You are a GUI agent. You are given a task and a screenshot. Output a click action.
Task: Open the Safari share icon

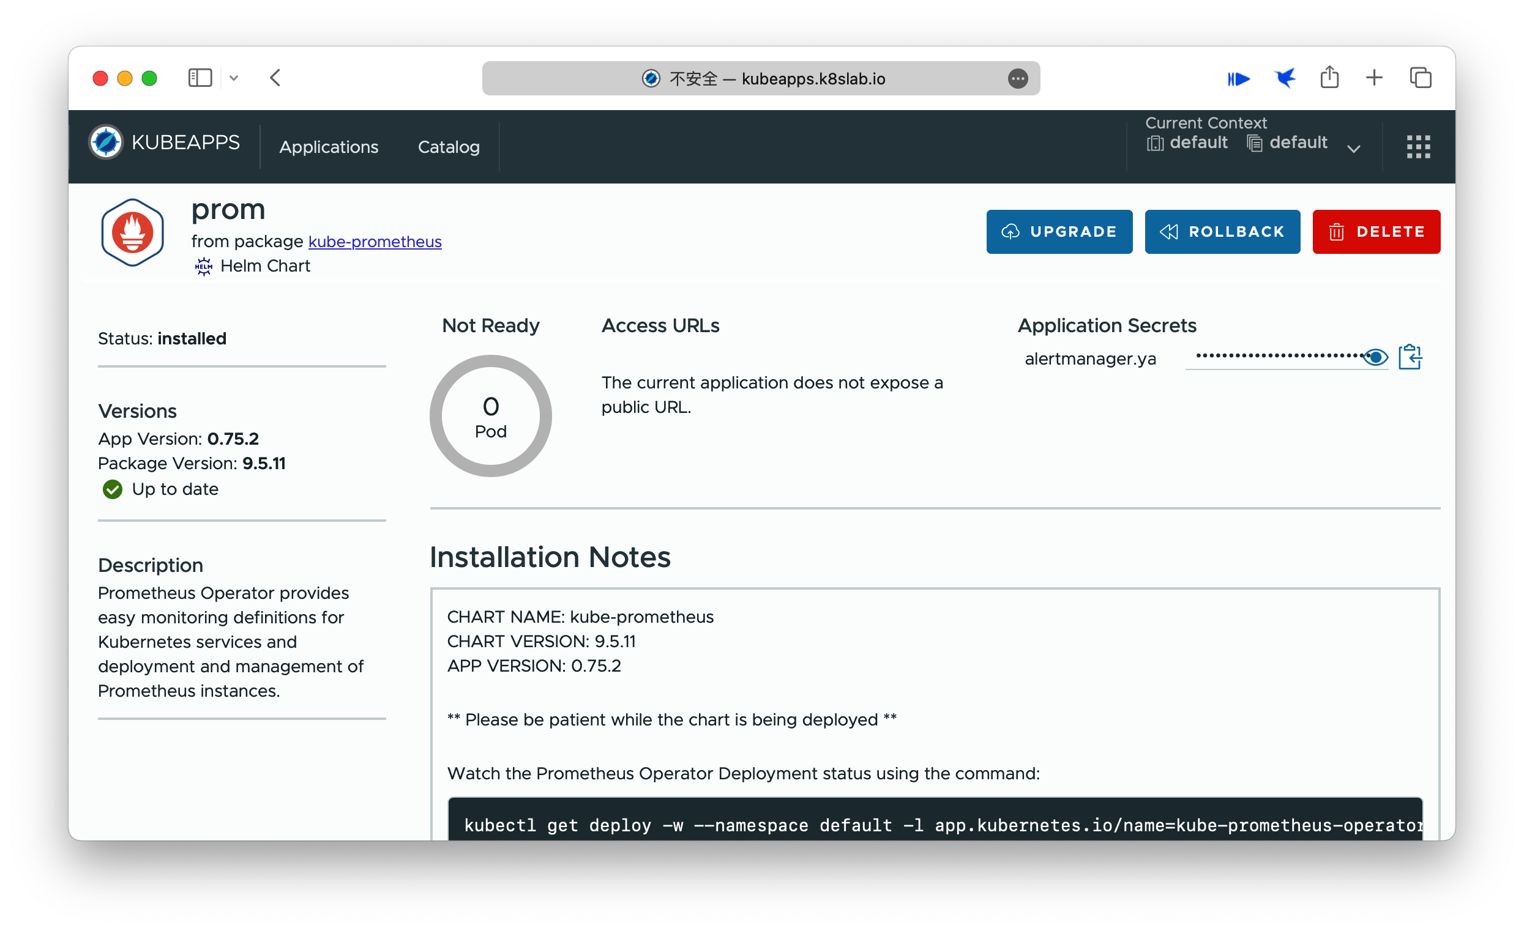point(1329,77)
